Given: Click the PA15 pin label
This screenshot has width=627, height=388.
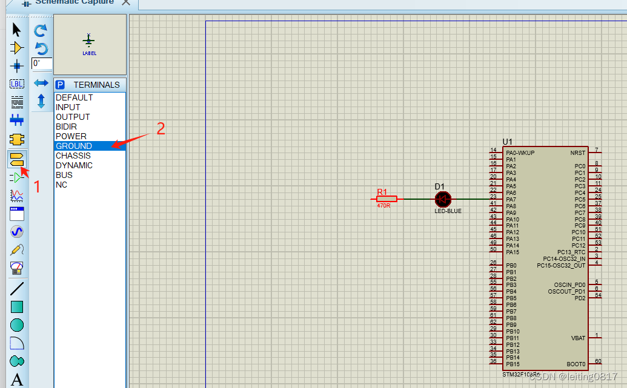Looking at the screenshot, I should pyautogui.click(x=513, y=252).
